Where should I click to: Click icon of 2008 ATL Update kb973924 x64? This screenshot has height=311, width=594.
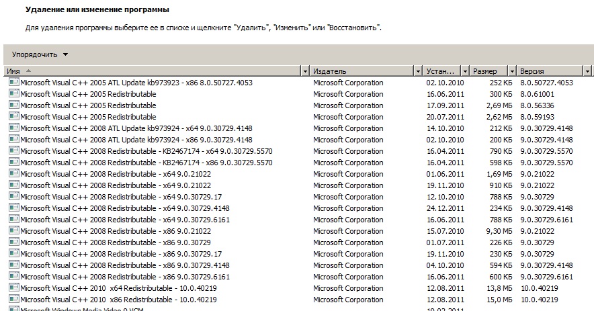(13, 128)
